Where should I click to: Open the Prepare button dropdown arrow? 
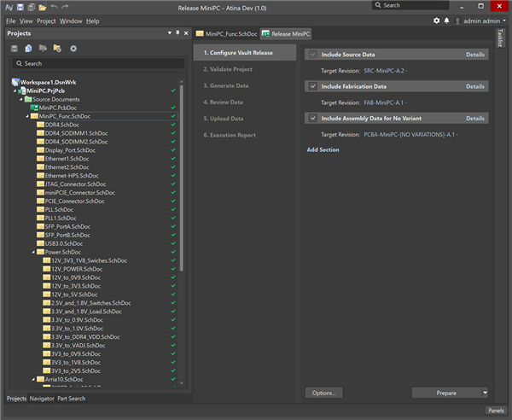click(485, 393)
